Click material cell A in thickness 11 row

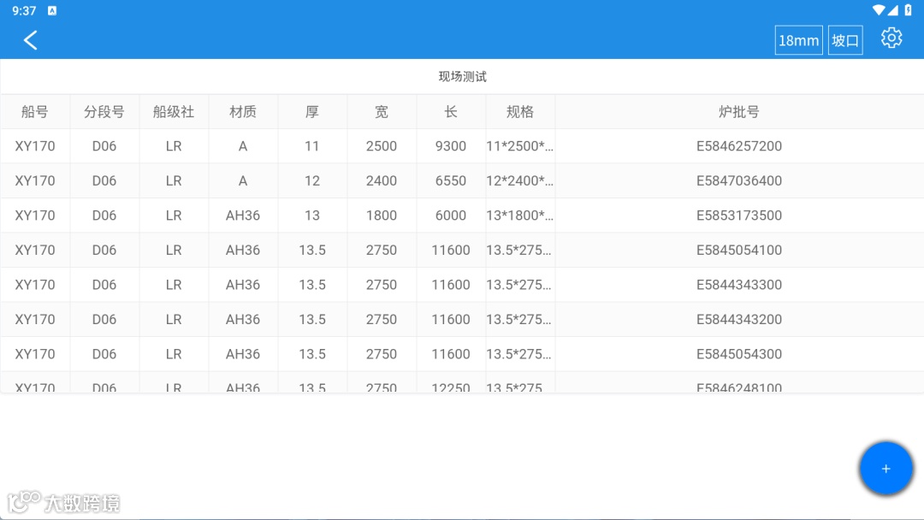(x=243, y=146)
